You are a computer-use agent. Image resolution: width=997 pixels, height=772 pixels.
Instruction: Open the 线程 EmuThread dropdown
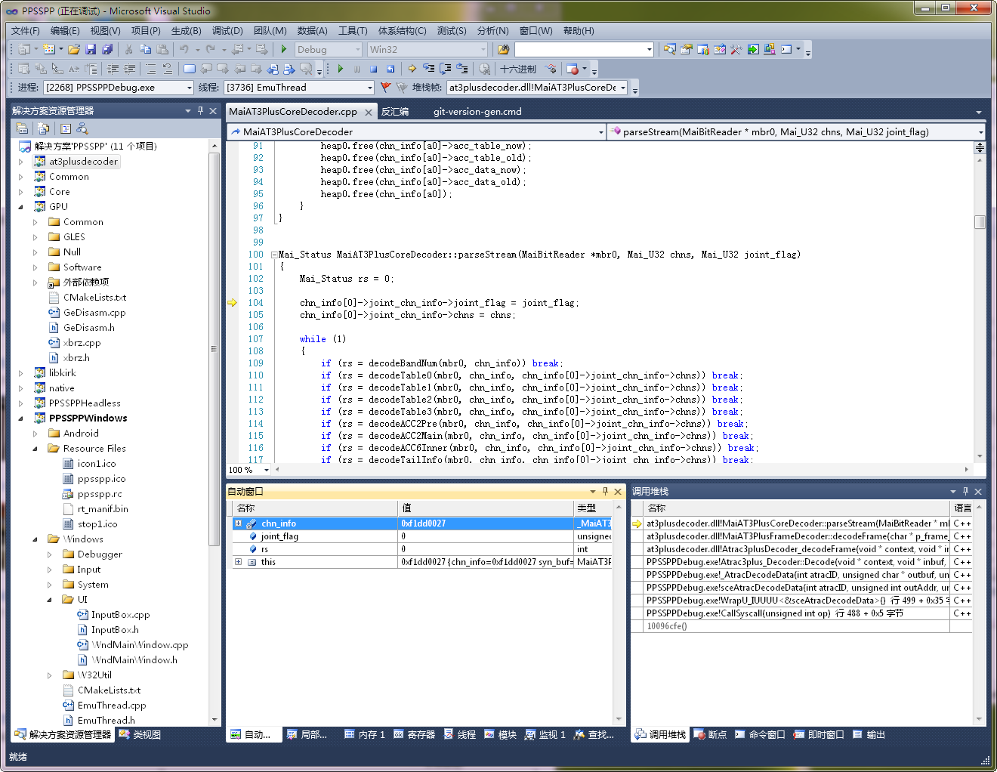tap(370, 88)
